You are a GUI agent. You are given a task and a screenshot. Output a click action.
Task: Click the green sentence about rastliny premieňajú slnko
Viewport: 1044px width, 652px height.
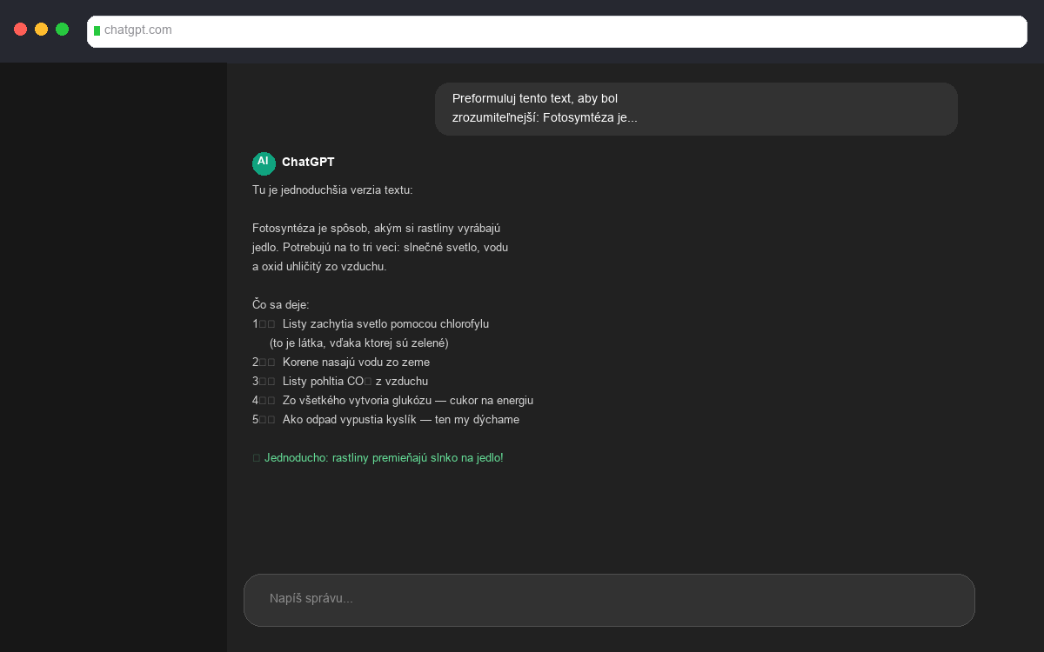(385, 457)
